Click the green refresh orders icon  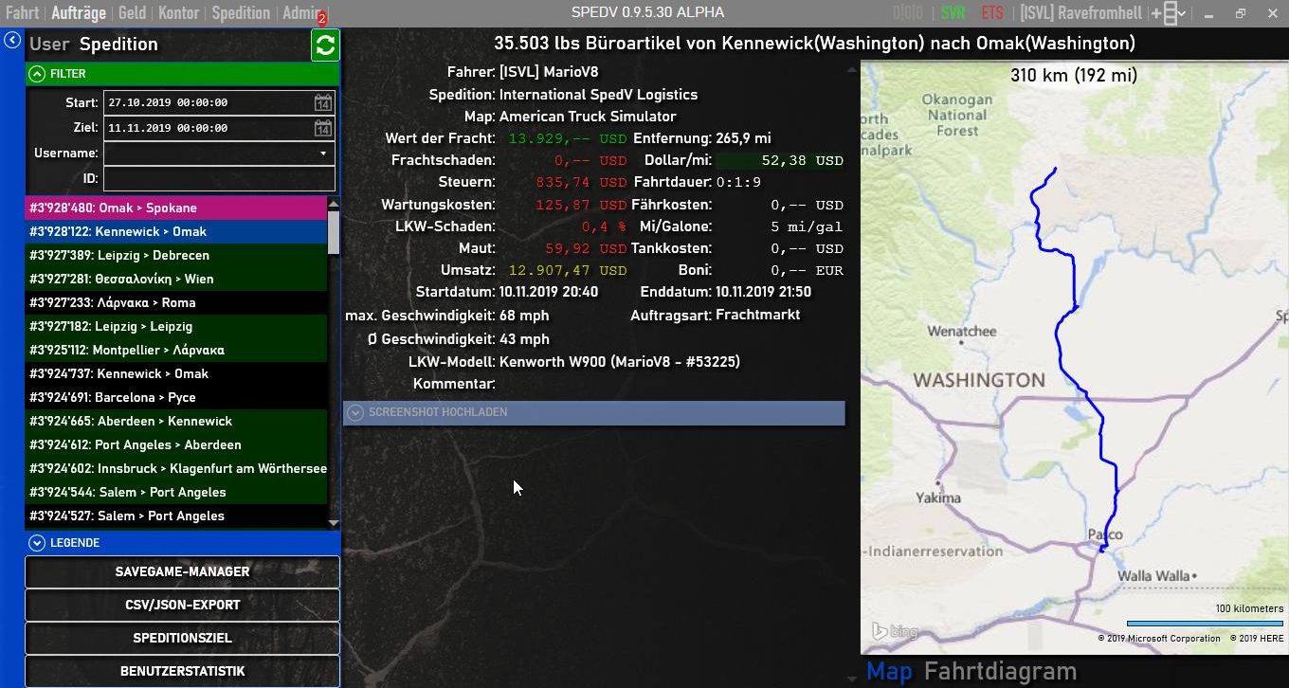(x=325, y=45)
